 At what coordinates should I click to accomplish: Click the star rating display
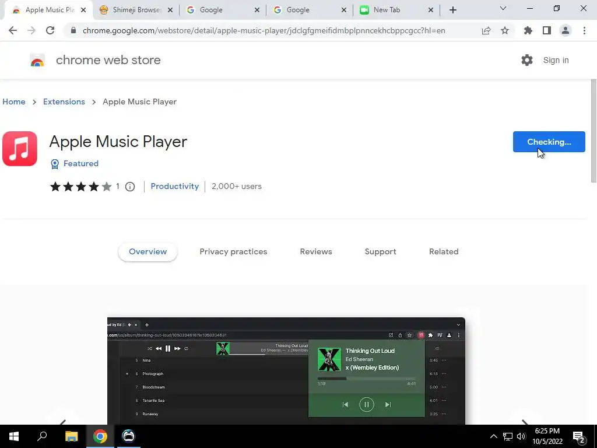pyautogui.click(x=80, y=187)
